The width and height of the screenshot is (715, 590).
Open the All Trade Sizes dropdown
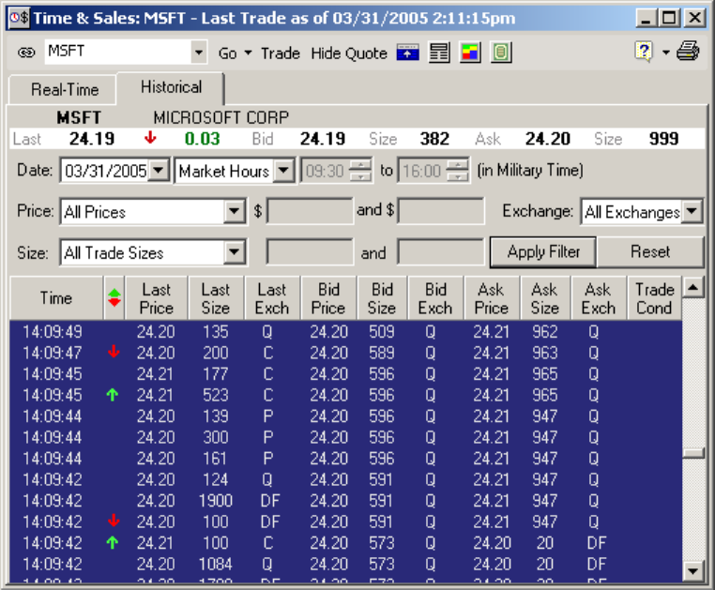click(x=234, y=251)
